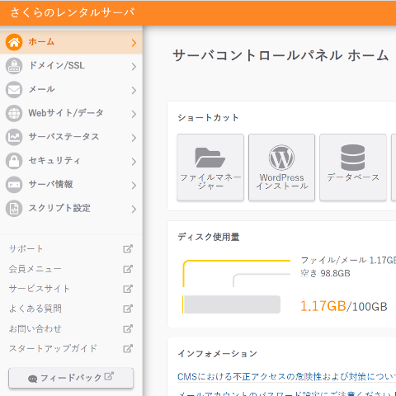
Task: Click external link icon next to 会員メニュー
Action: pyautogui.click(x=128, y=269)
